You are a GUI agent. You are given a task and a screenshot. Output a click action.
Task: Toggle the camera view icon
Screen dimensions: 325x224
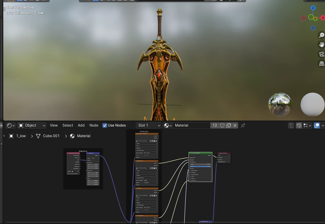(x=321, y=54)
